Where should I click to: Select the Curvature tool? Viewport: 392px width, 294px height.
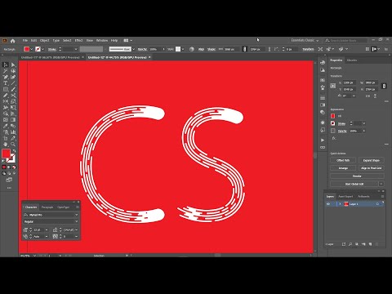click(13, 77)
